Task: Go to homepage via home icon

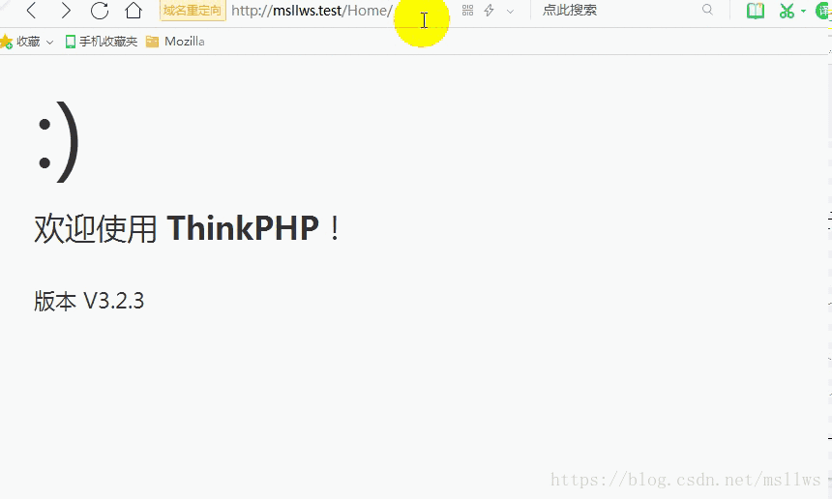Action: click(134, 11)
